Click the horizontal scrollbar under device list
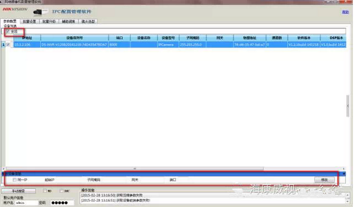 coord(134,169)
